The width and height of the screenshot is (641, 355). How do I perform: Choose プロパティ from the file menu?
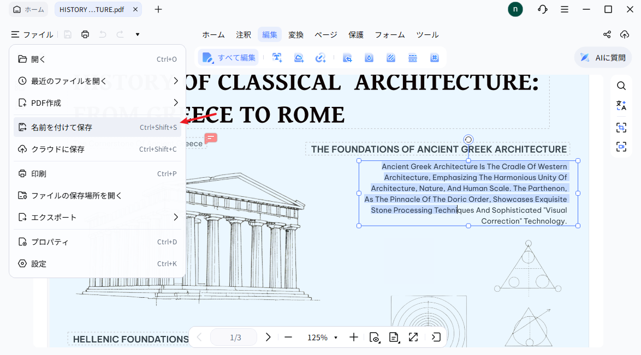coord(97,242)
